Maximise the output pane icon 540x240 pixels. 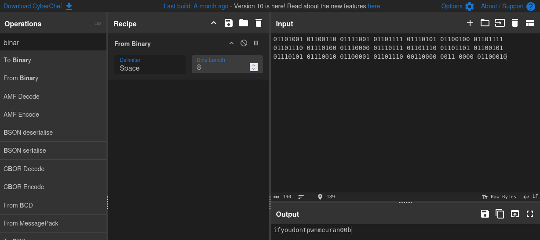click(529, 214)
